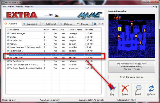Click the MAME icon beside Pooyan
Screen dimensions: 160x103
[x=8, y=44]
